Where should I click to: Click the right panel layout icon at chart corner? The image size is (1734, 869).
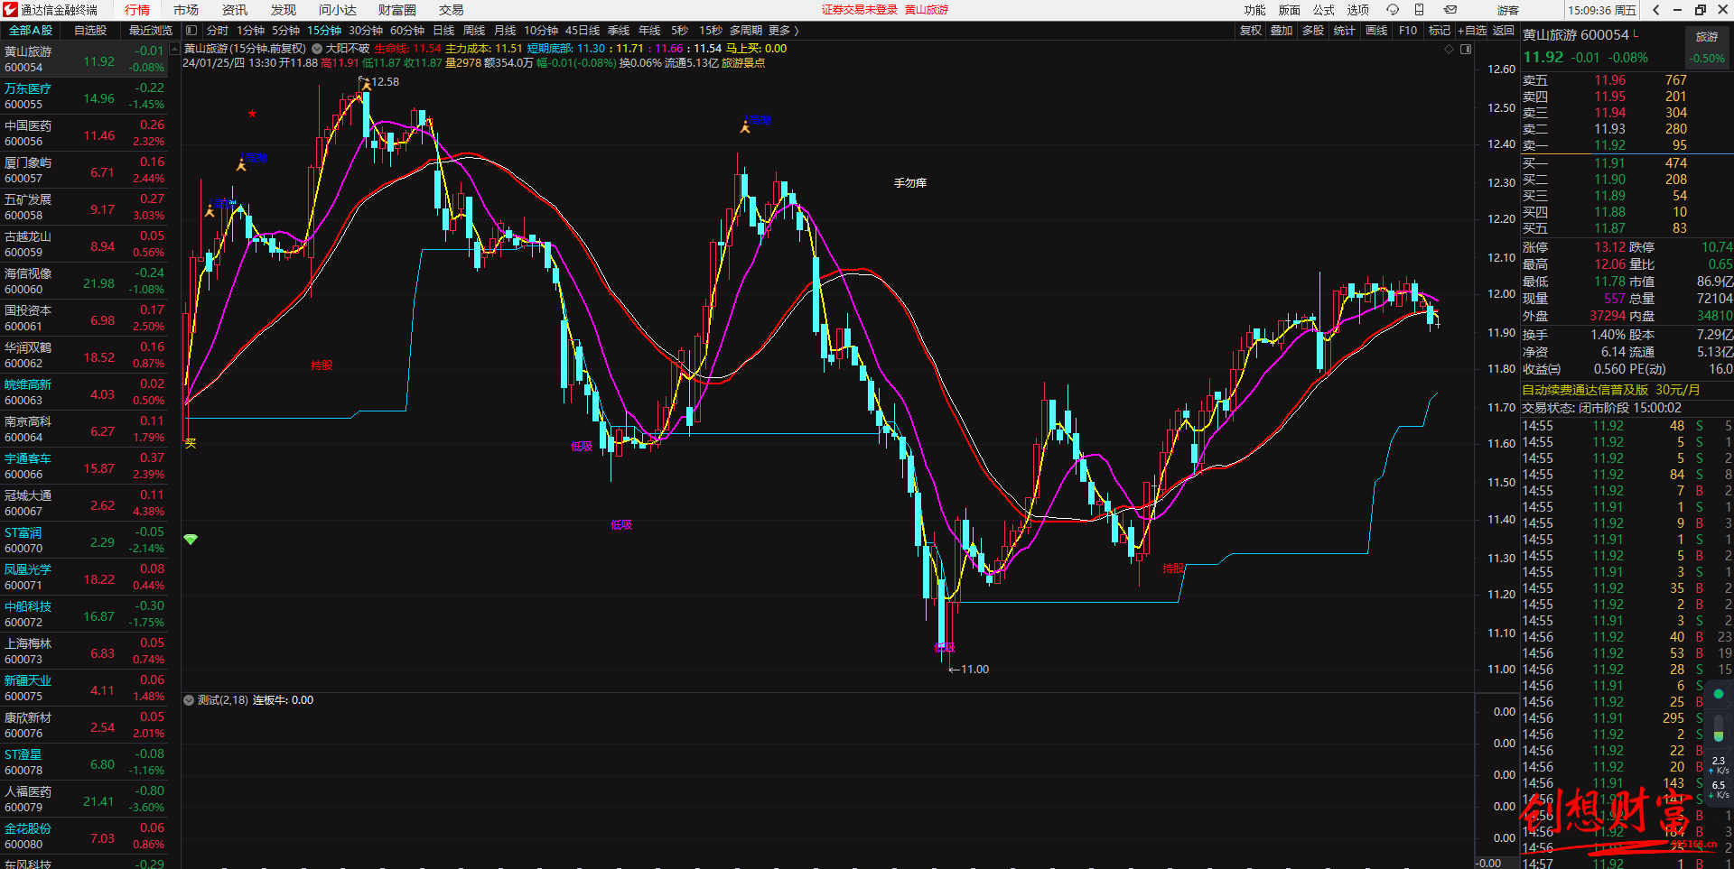pyautogui.click(x=1466, y=49)
